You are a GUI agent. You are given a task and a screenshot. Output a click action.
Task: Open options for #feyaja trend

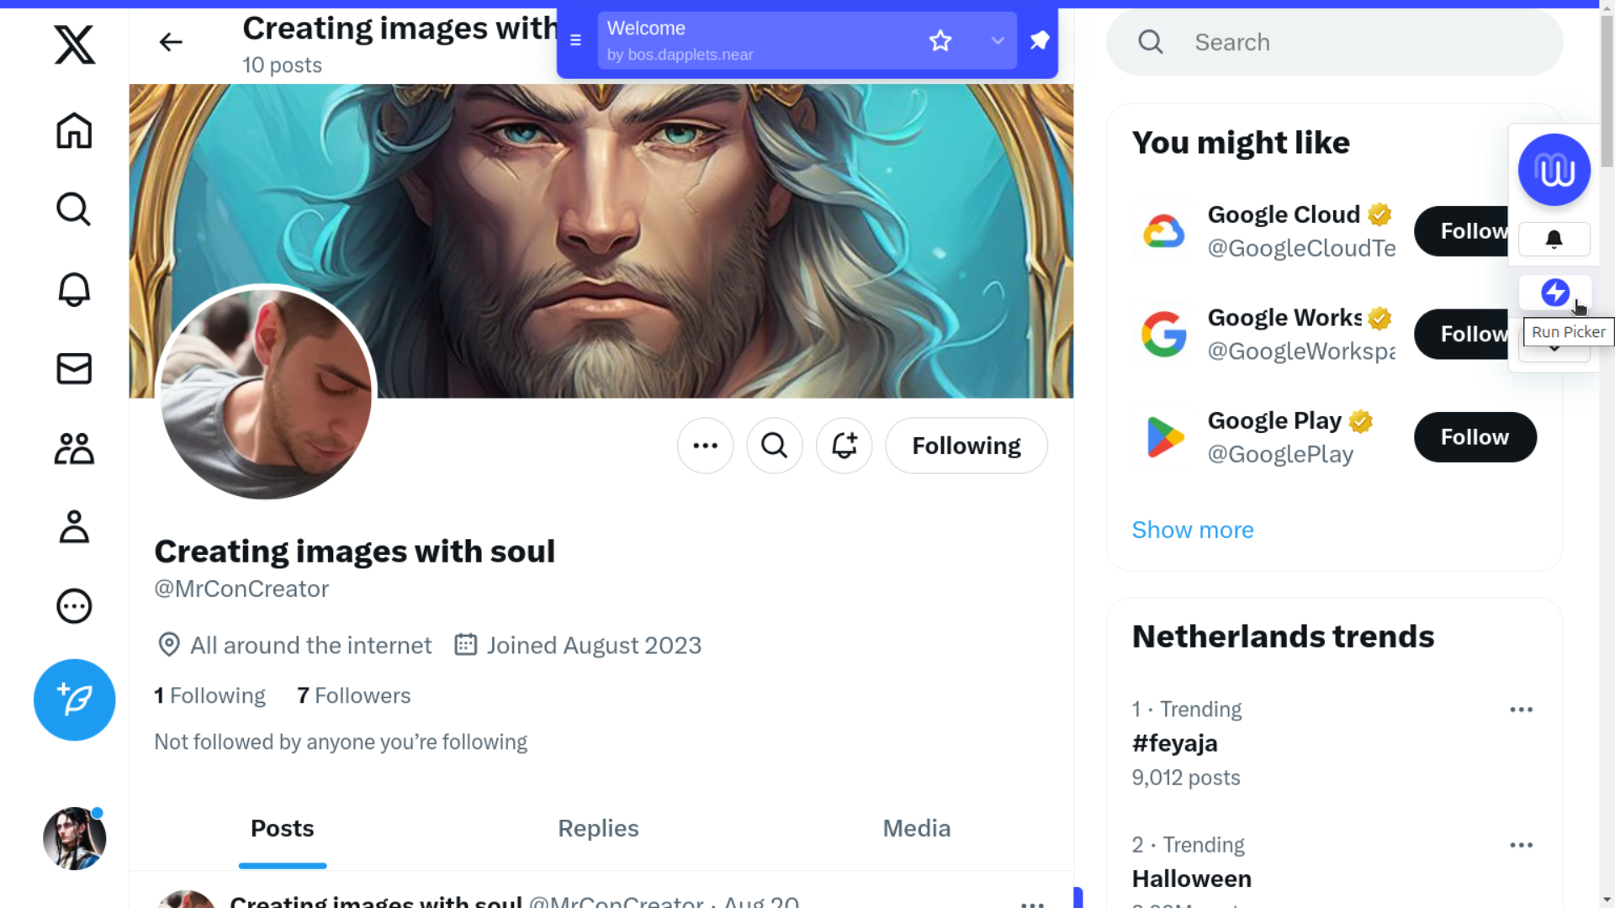click(1521, 710)
